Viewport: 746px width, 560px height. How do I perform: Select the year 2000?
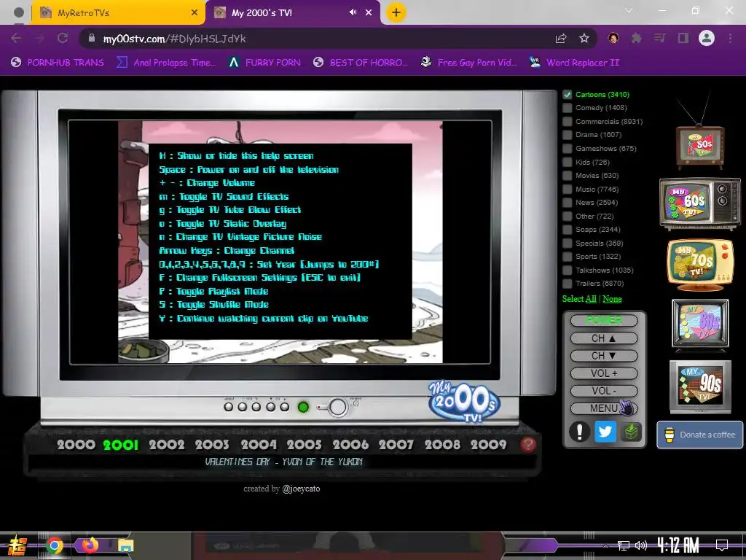(x=76, y=445)
